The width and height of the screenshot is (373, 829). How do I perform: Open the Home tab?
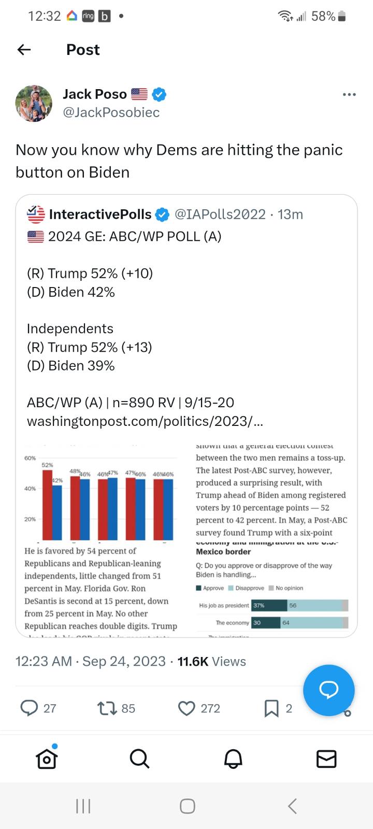coord(47,759)
